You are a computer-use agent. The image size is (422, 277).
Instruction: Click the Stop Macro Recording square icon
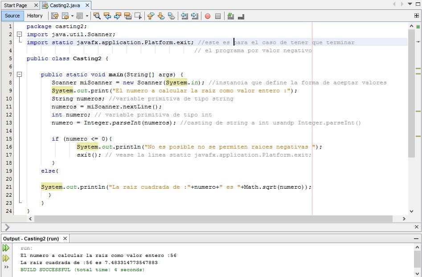pos(218,16)
